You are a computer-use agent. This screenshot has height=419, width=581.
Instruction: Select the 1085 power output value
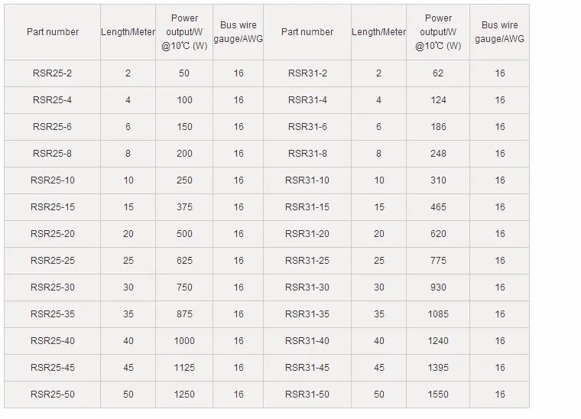point(439,314)
